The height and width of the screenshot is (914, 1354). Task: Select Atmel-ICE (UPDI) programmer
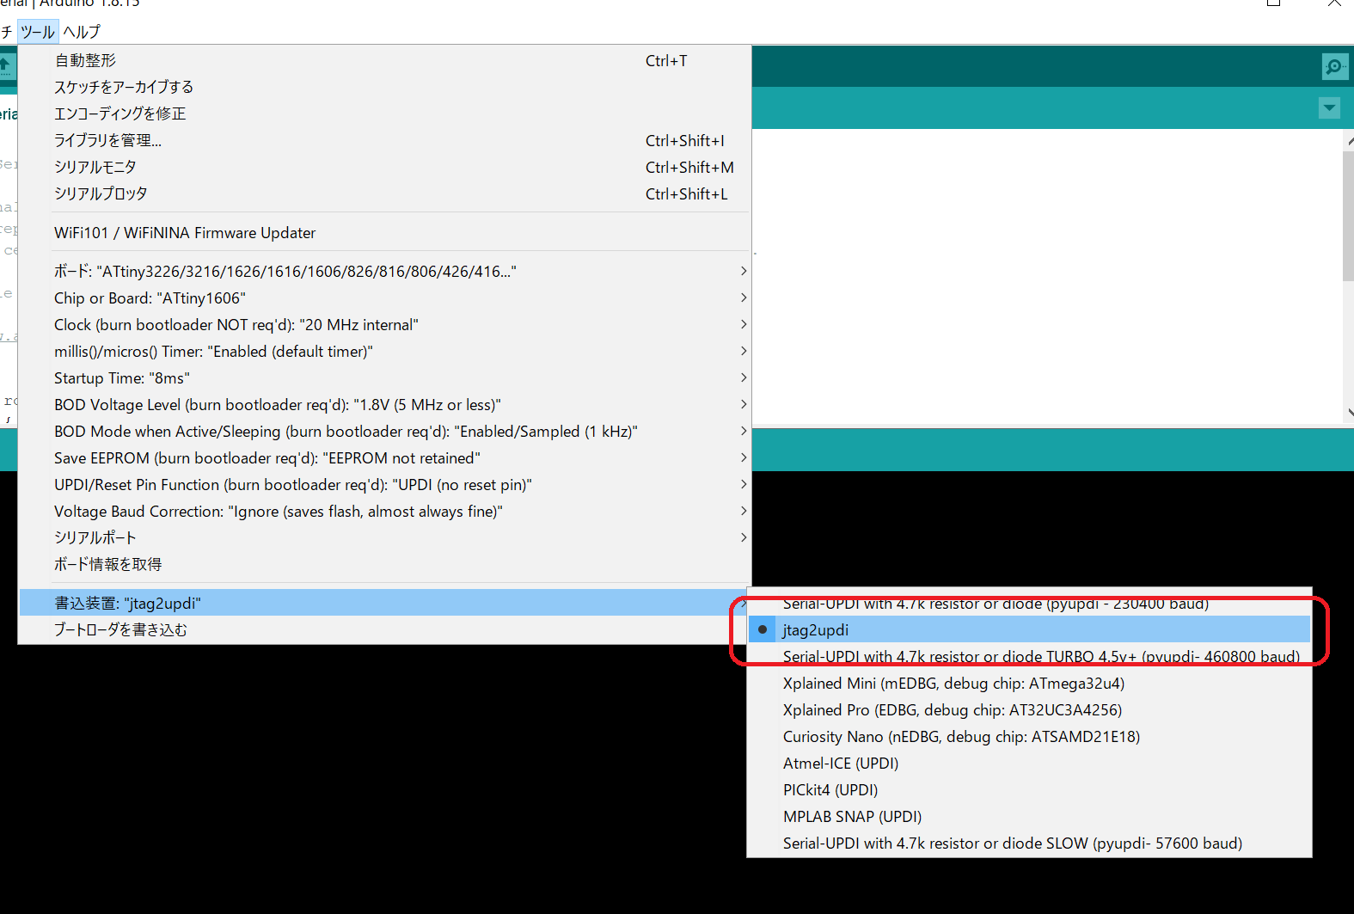(x=840, y=764)
